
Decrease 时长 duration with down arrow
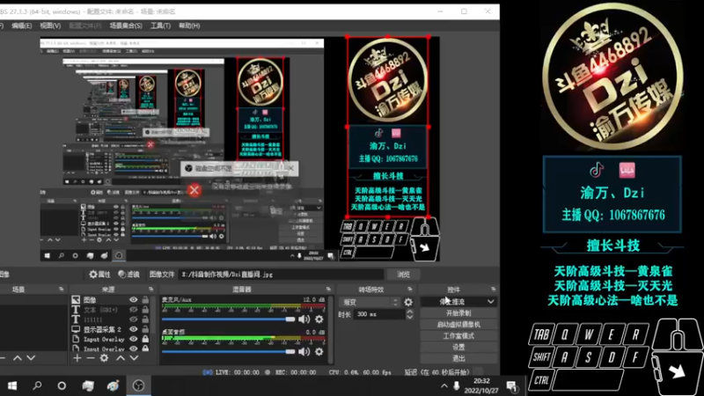click(409, 317)
